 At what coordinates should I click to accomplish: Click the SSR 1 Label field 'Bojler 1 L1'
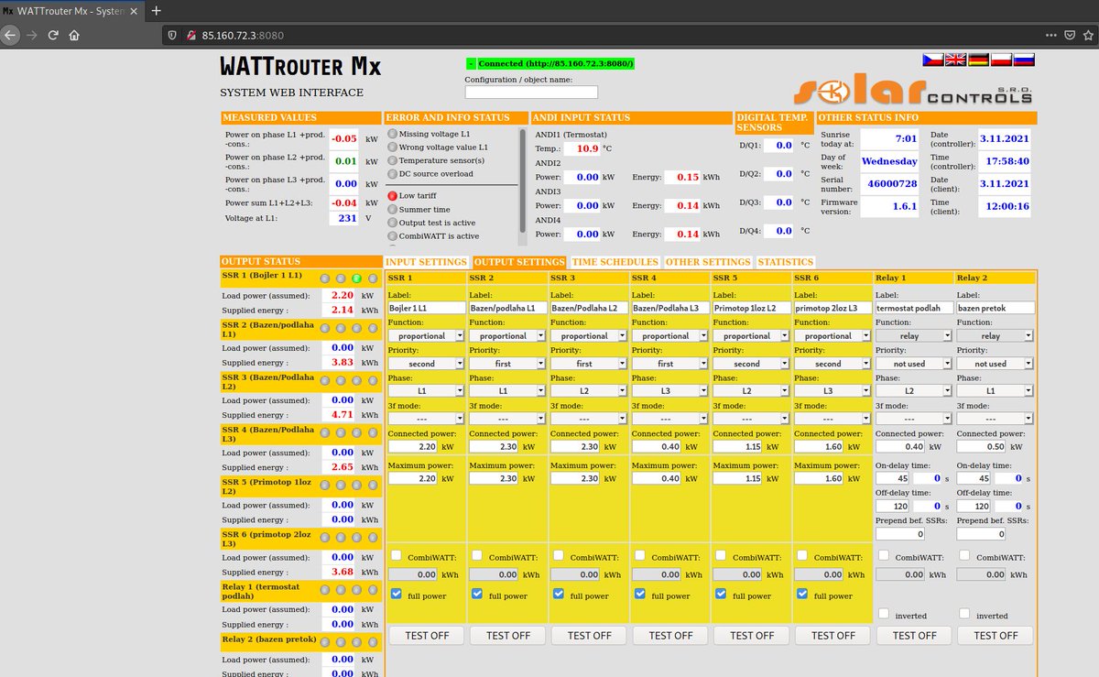(427, 309)
